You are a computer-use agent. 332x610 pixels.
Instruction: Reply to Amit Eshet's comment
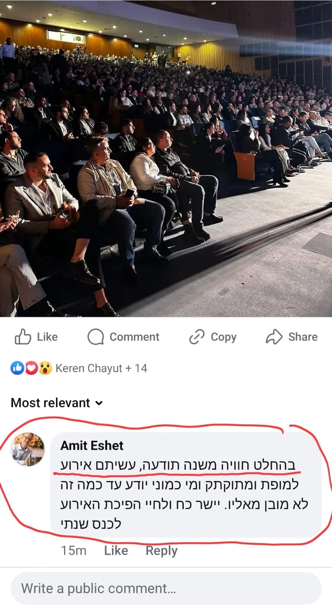[162, 551]
